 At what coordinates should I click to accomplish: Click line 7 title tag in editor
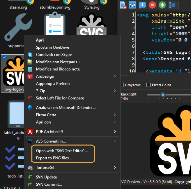tap(153, 52)
